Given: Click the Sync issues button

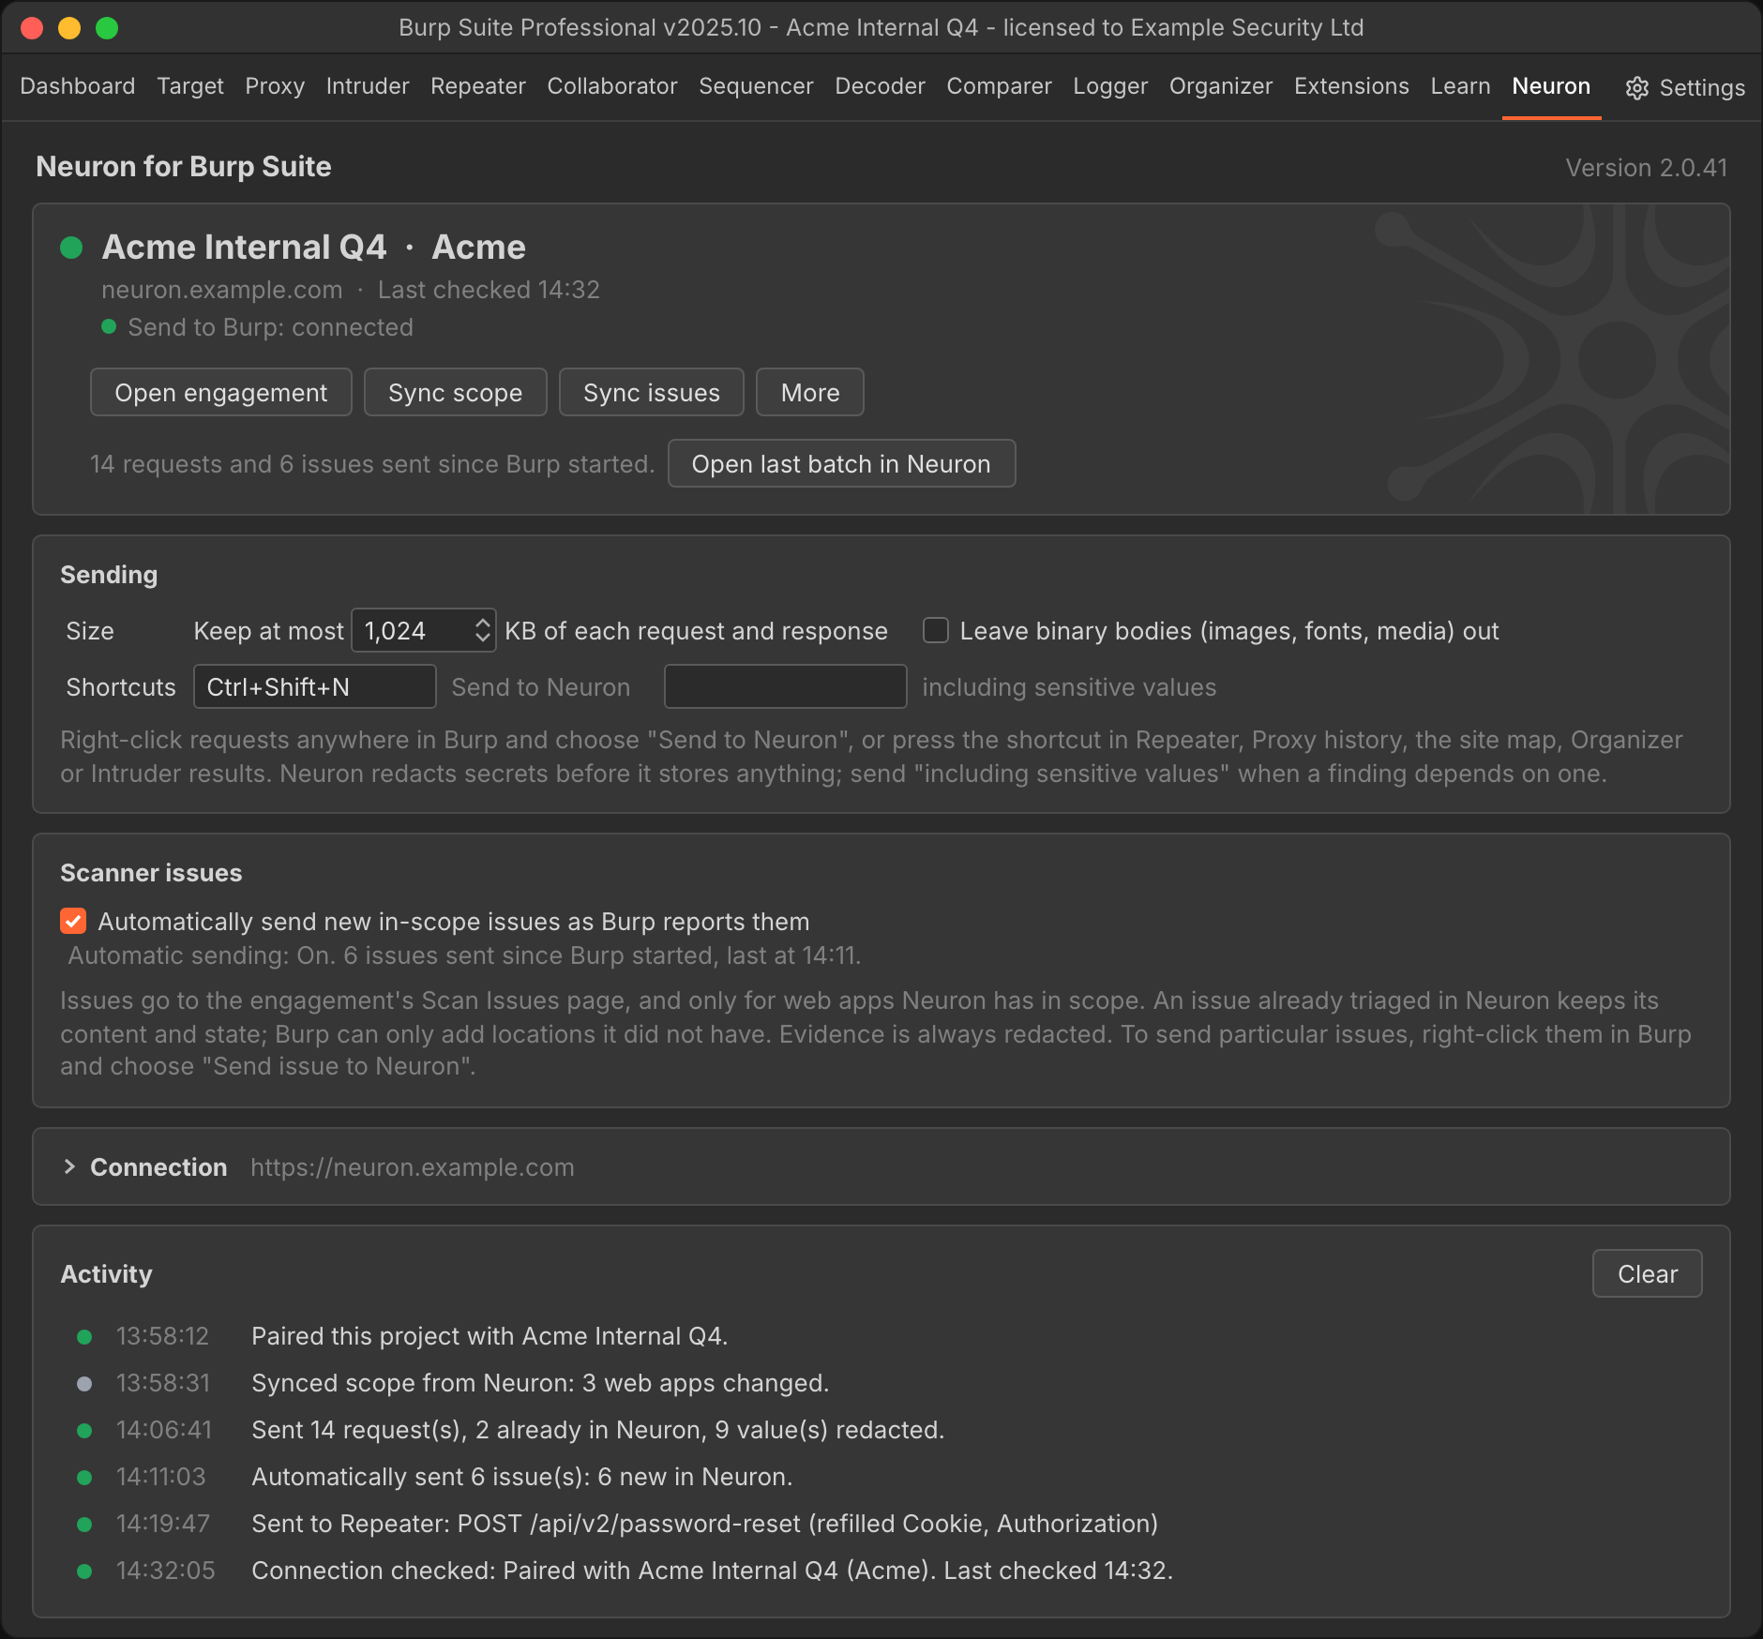Looking at the screenshot, I should pyautogui.click(x=652, y=392).
